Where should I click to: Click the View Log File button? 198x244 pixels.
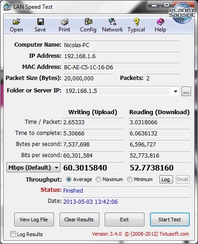[34, 220]
